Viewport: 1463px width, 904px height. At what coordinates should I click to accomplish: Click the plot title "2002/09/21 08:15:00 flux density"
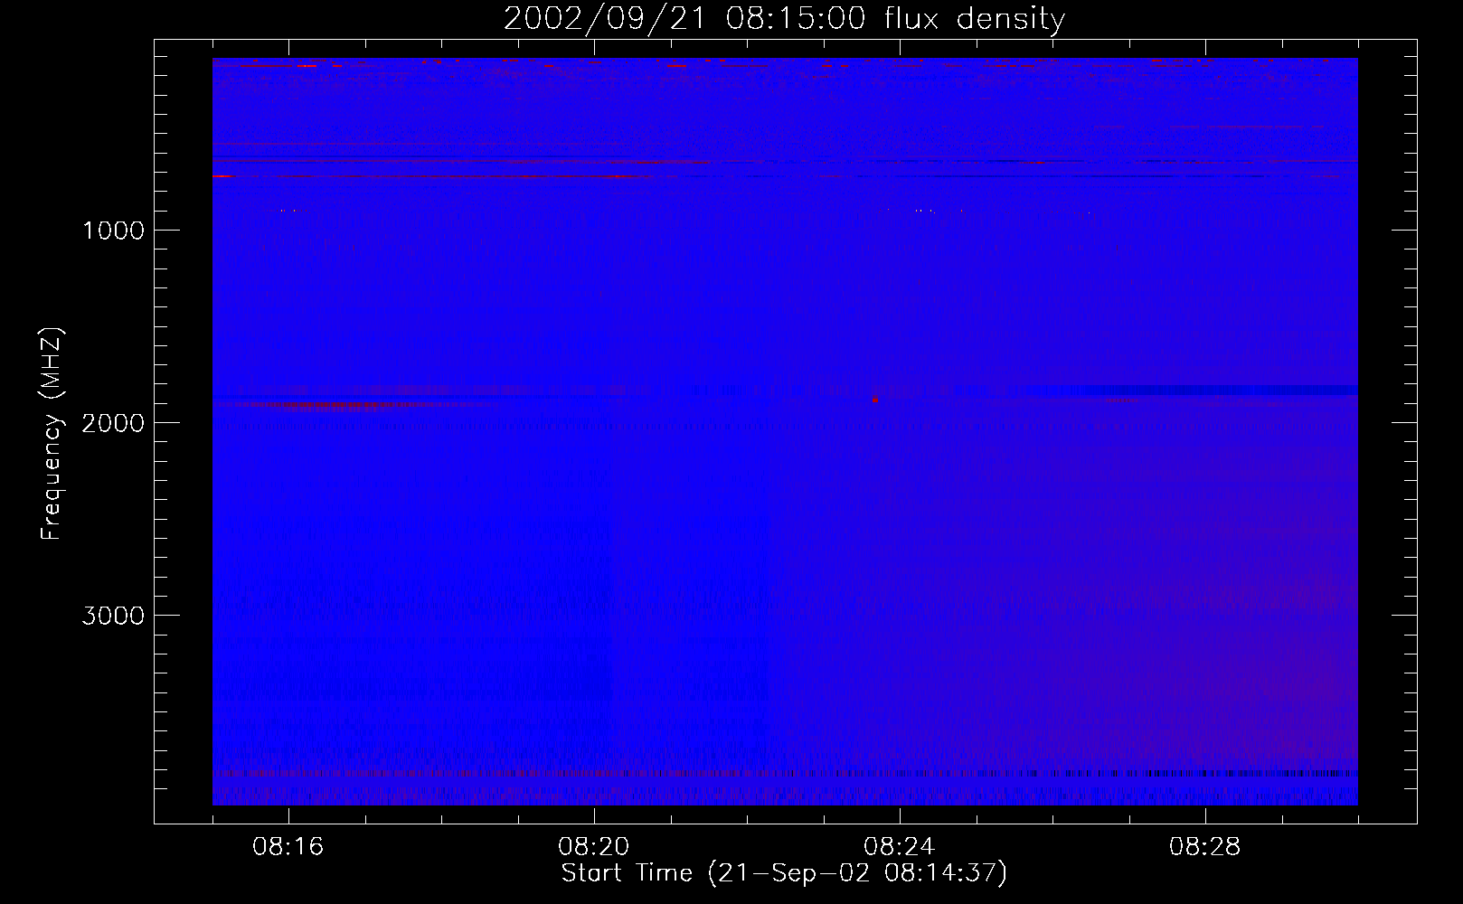coord(784,19)
